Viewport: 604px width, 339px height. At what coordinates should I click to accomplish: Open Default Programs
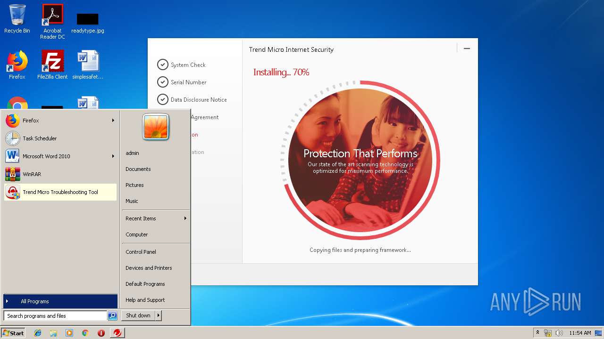click(x=145, y=284)
